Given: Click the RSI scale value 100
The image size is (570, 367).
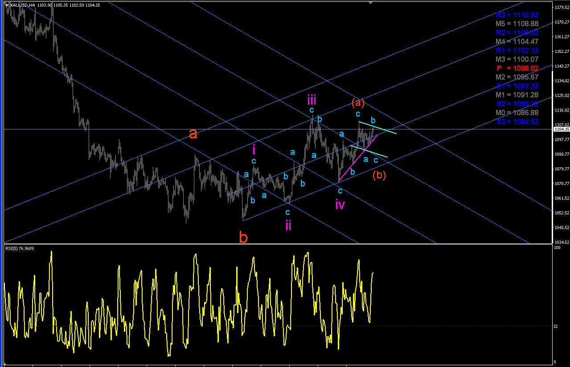Looking at the screenshot, I should coord(557,247).
